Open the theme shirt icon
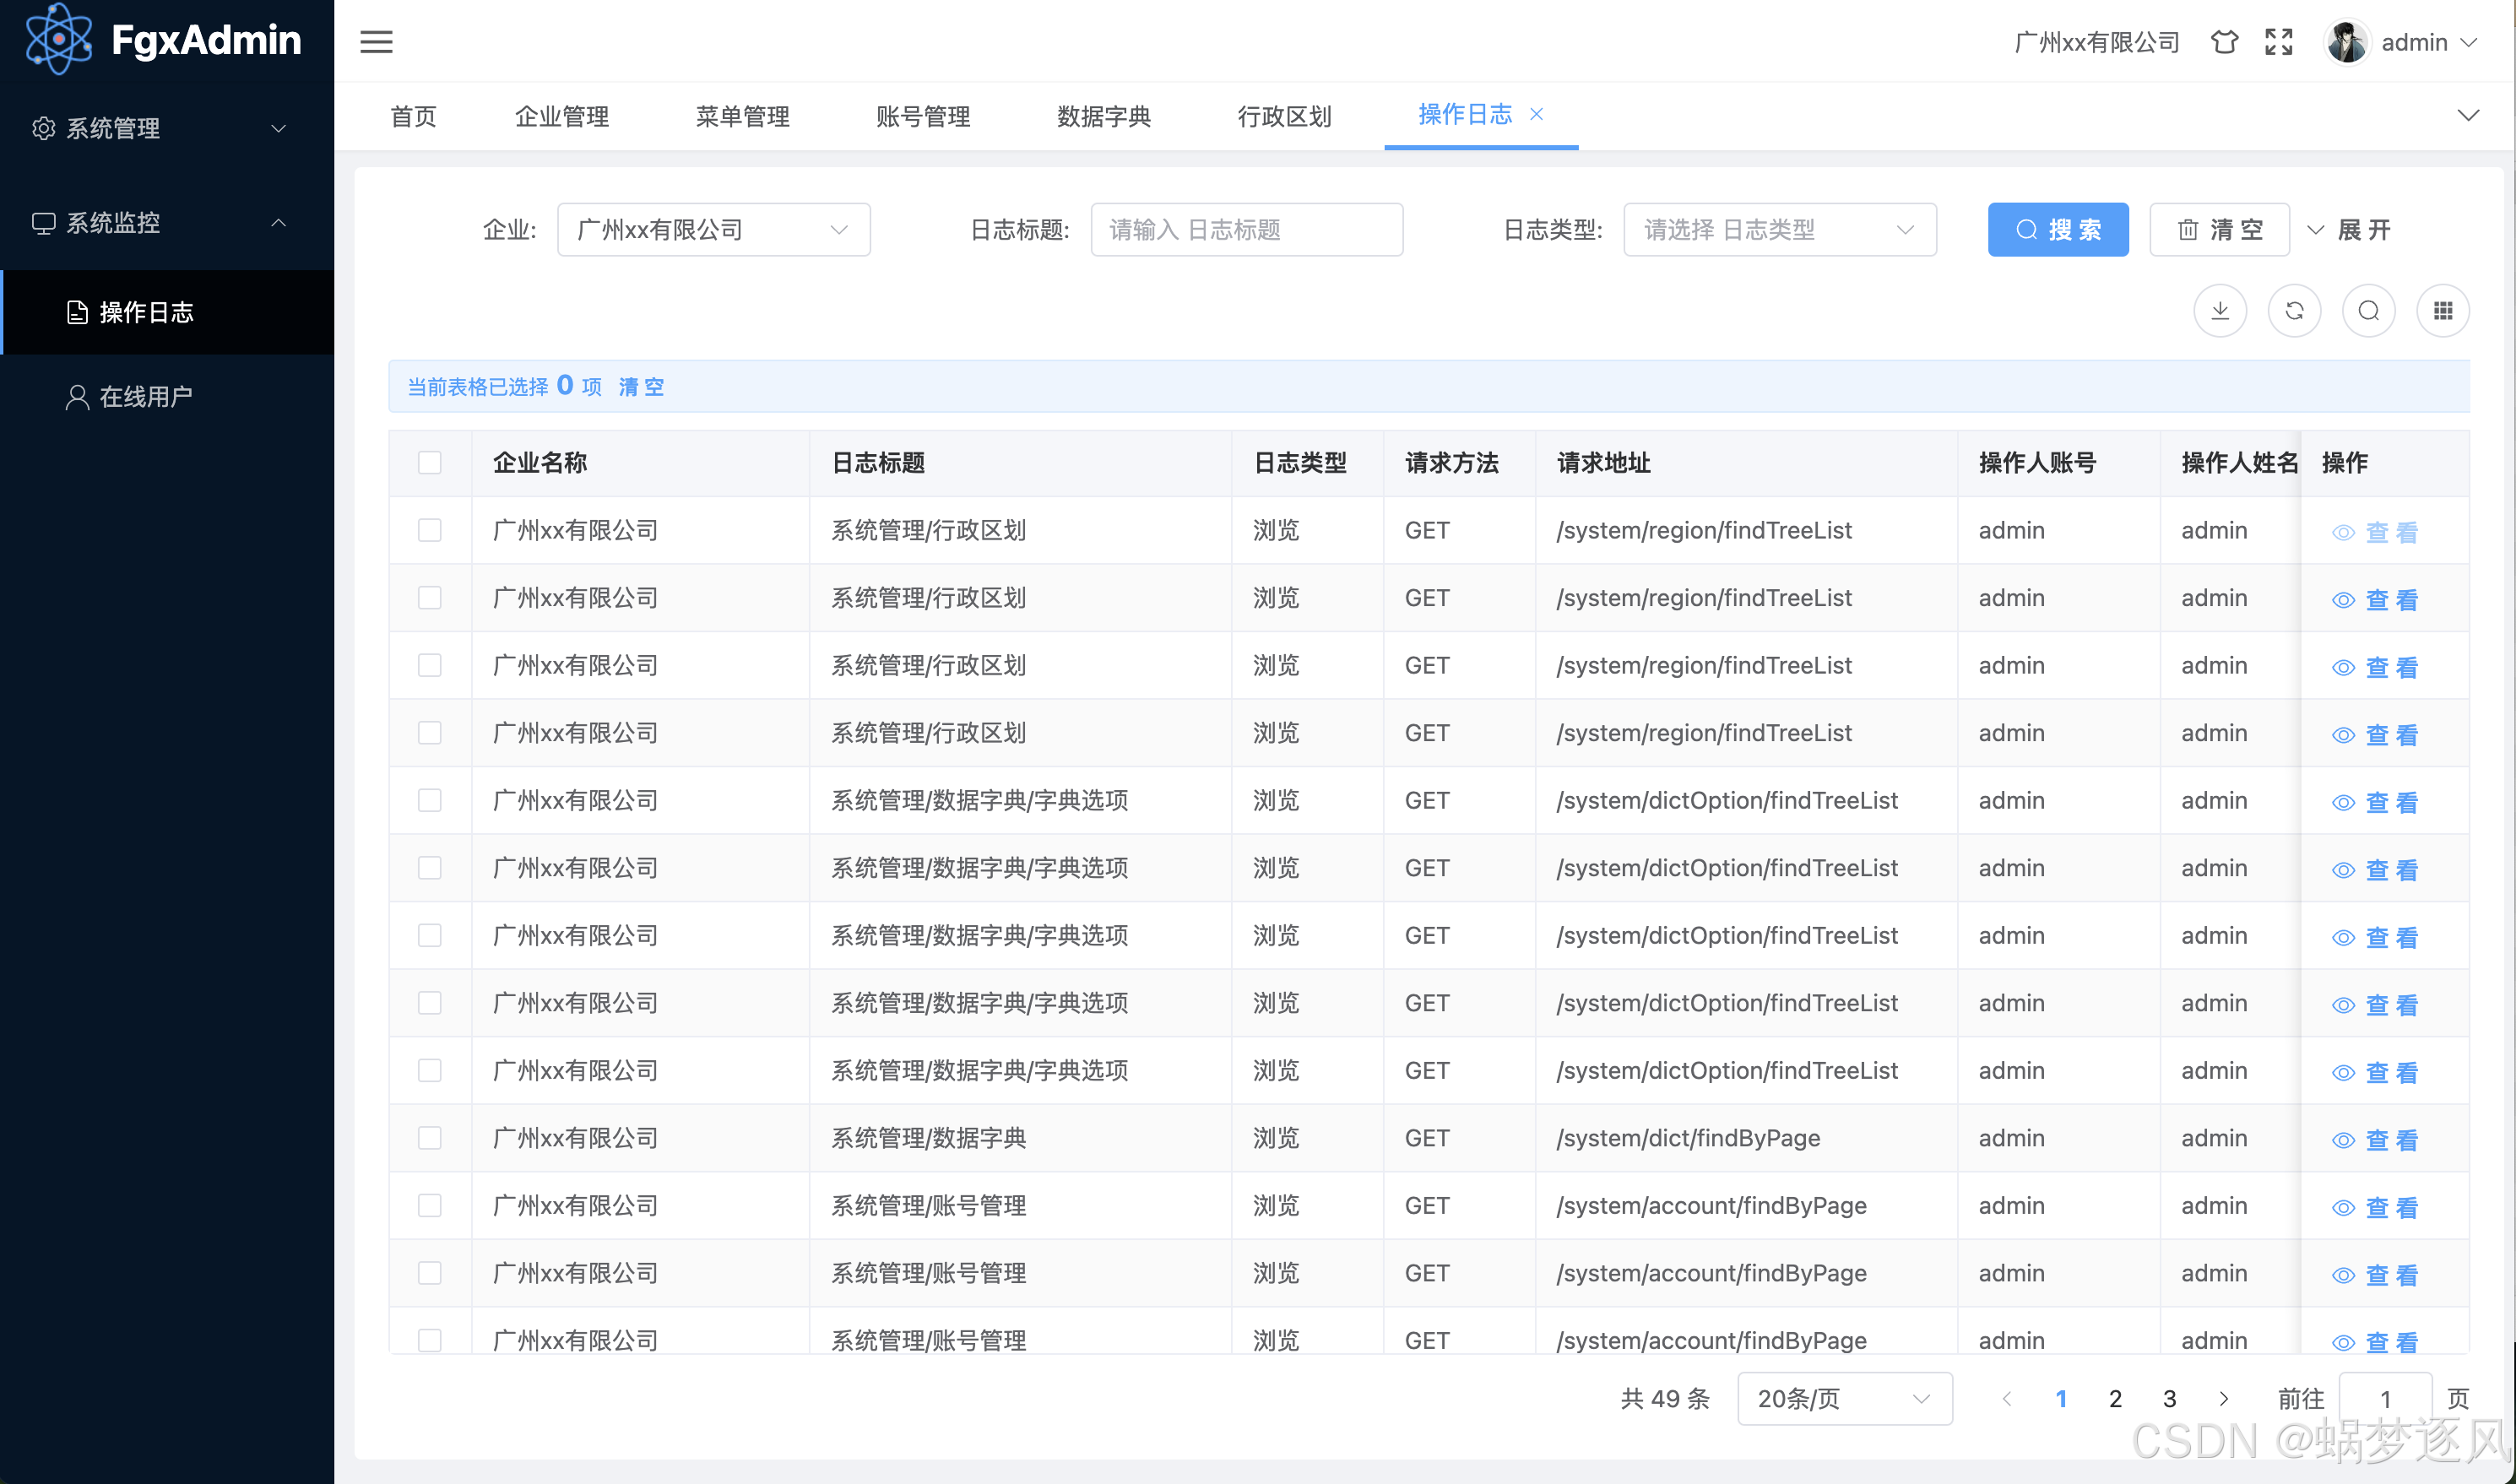 click(x=2223, y=42)
